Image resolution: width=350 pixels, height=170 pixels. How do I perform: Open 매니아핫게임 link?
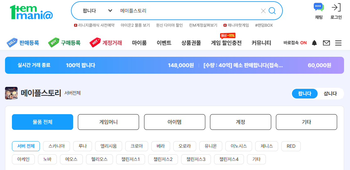pos(236,25)
